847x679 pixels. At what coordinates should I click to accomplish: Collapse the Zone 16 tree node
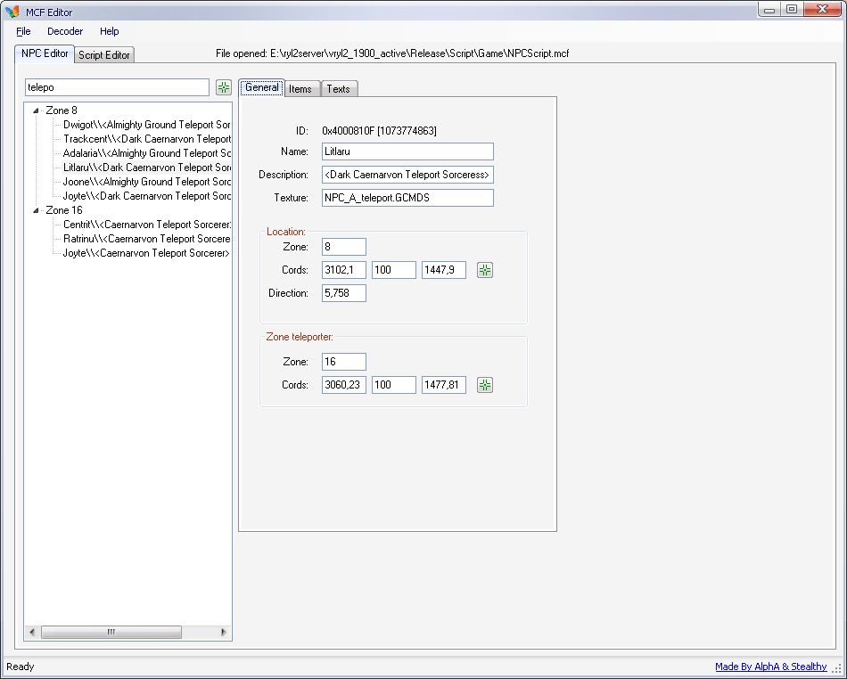click(36, 210)
